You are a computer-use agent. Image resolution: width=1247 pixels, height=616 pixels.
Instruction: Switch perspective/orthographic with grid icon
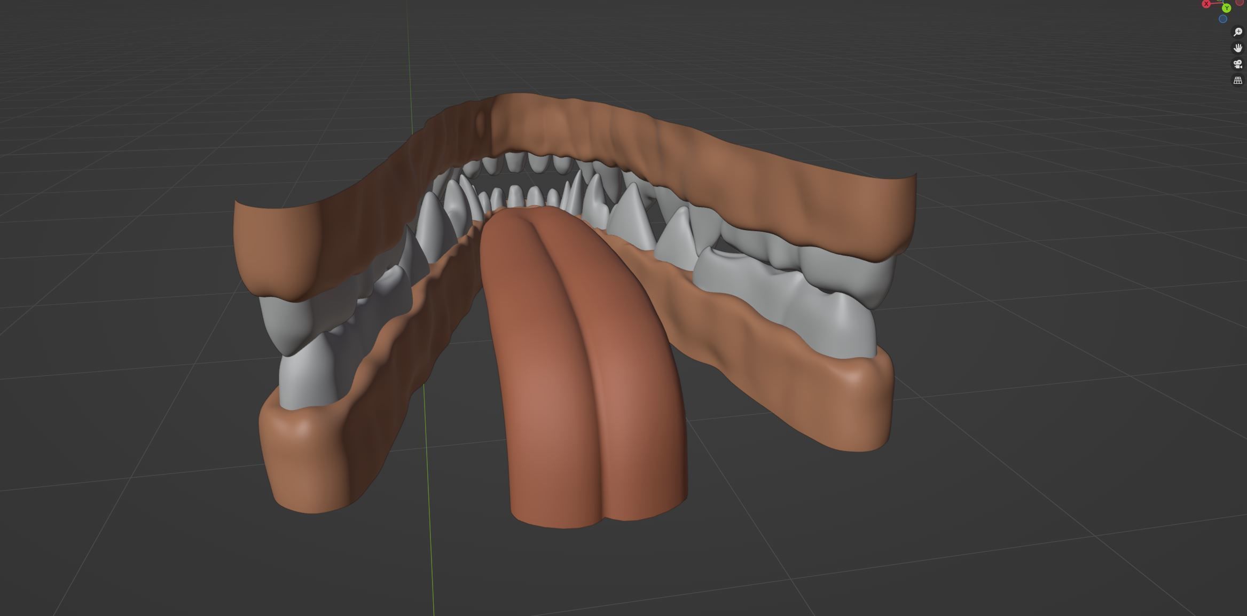[1237, 81]
